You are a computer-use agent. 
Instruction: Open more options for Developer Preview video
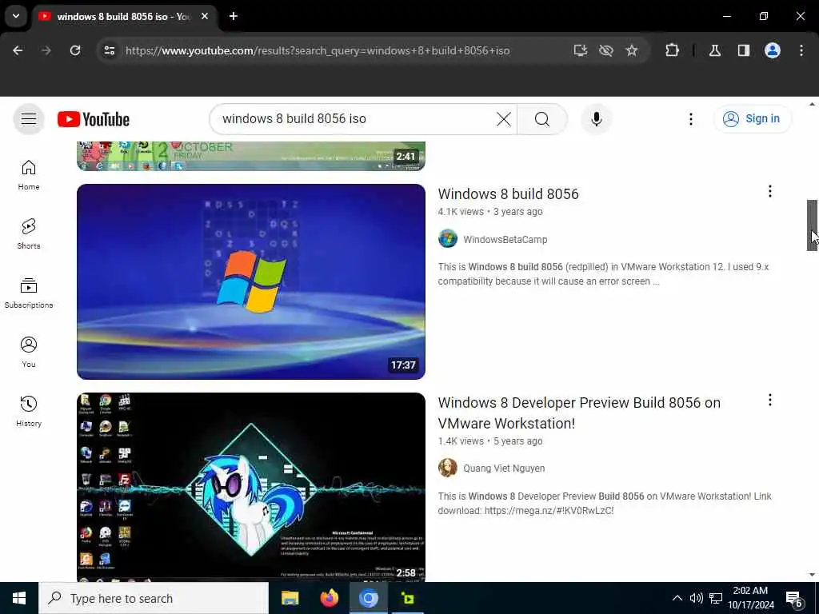coord(769,401)
